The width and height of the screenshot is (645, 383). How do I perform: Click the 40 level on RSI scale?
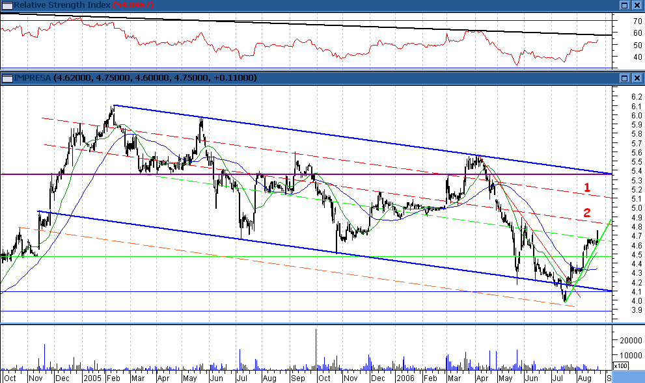tap(638, 57)
